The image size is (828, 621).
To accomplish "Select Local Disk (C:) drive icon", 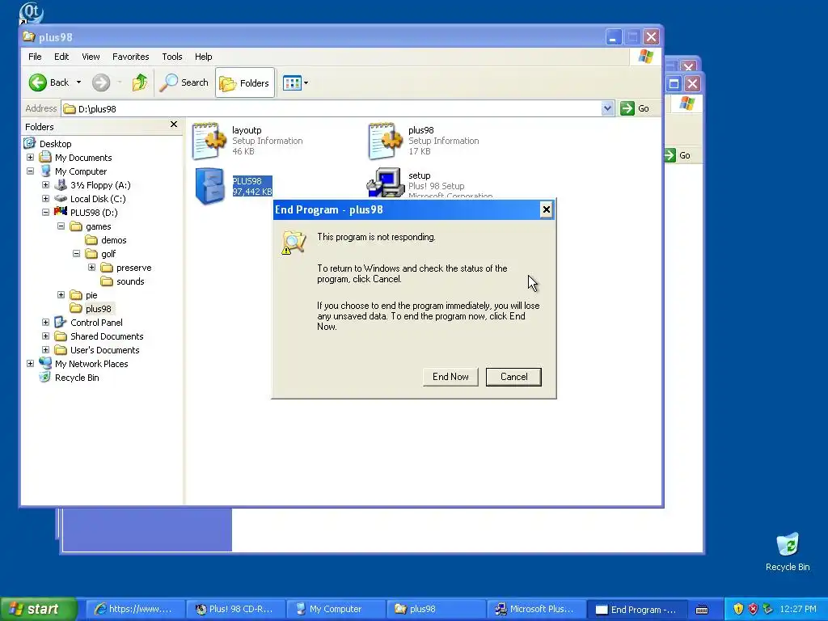I will pos(61,199).
